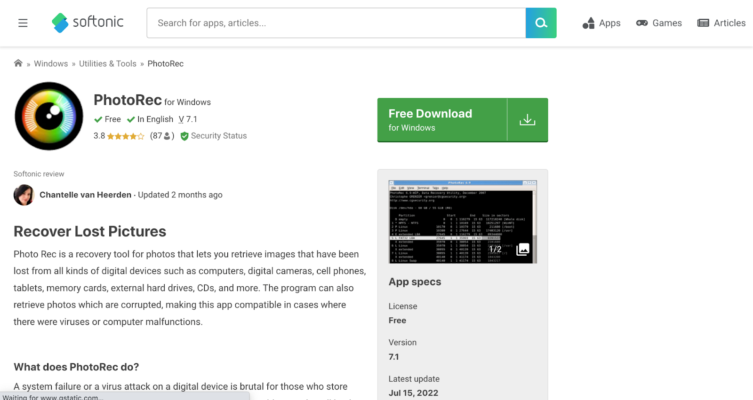Click the star rating
This screenshot has height=400, width=753.
coord(126,136)
